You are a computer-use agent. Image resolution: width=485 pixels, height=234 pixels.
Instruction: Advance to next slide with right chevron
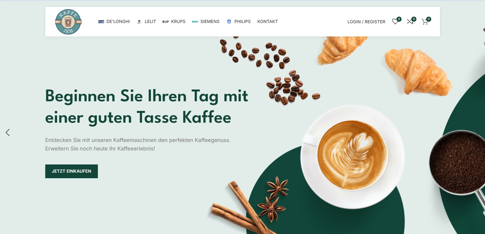(x=477, y=132)
